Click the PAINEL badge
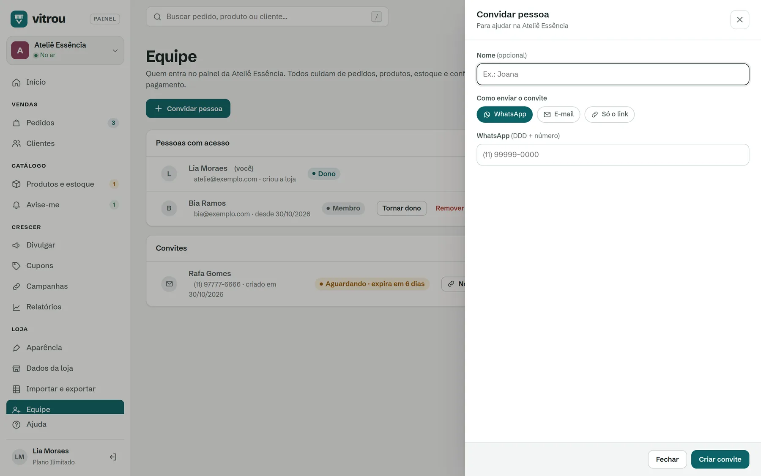Viewport: 761px width, 476px height. click(105, 19)
